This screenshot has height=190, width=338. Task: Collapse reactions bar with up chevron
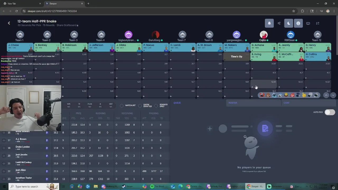point(326,95)
